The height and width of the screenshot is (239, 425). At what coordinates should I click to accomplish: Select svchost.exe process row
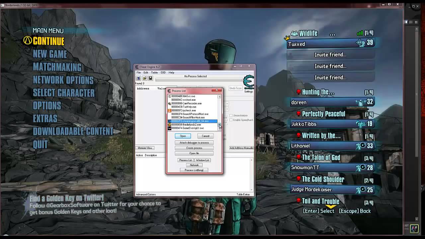point(193,100)
